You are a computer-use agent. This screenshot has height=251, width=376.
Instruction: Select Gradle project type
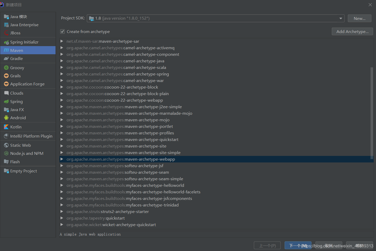click(28, 59)
